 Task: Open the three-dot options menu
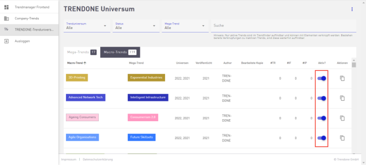click(352, 9)
